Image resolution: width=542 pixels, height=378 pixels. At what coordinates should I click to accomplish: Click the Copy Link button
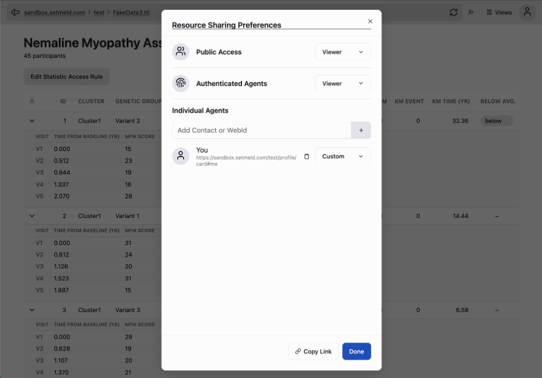click(313, 351)
